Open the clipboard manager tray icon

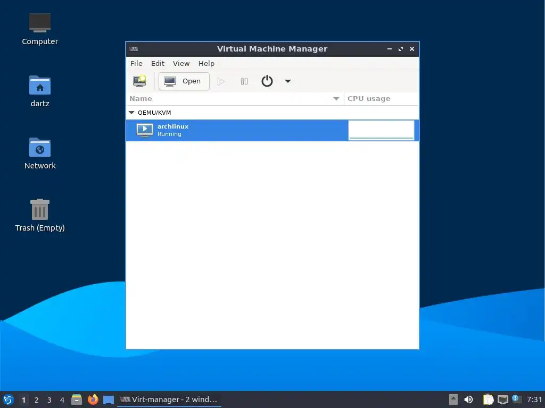tap(489, 399)
